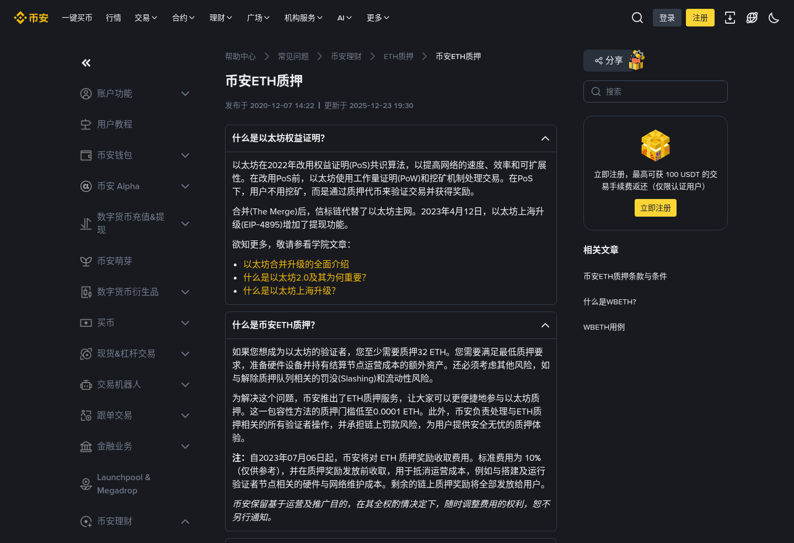Viewport: 794px width, 543px height.
Task: Open the language globe icon
Action: [x=752, y=18]
